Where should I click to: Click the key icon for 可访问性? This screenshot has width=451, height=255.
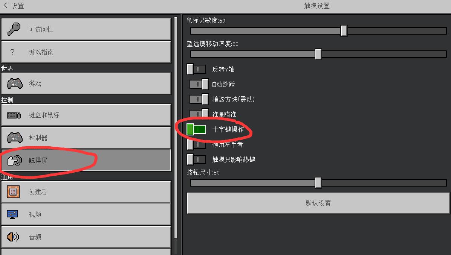pos(14,29)
